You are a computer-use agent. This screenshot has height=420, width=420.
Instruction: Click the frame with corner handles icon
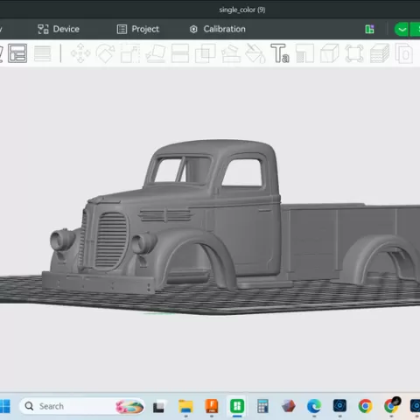(354, 53)
